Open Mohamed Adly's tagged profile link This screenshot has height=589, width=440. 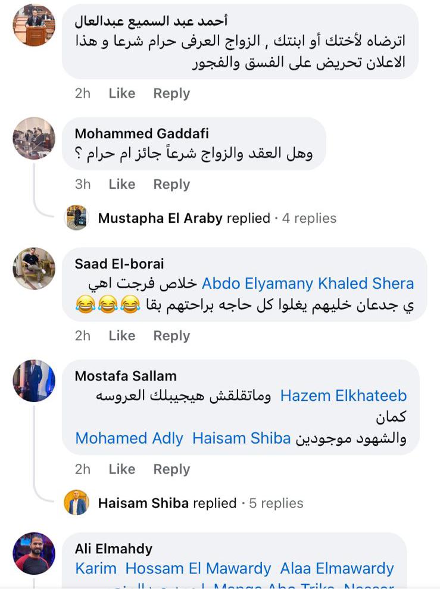coord(129,439)
